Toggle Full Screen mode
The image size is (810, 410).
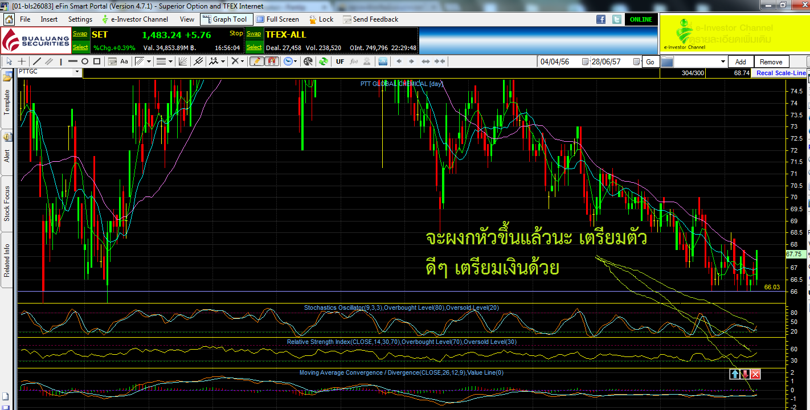click(x=278, y=19)
